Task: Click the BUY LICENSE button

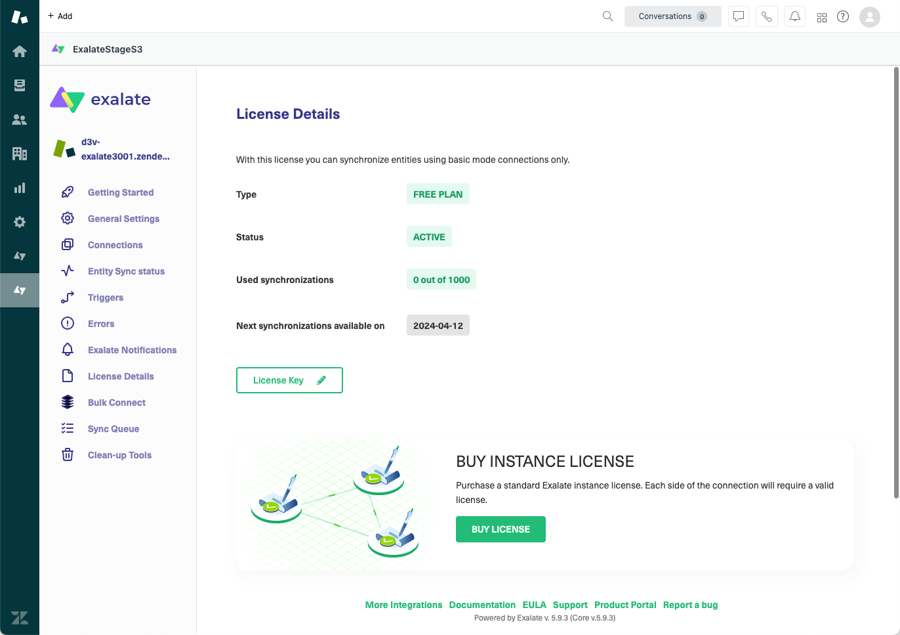Action: tap(501, 529)
